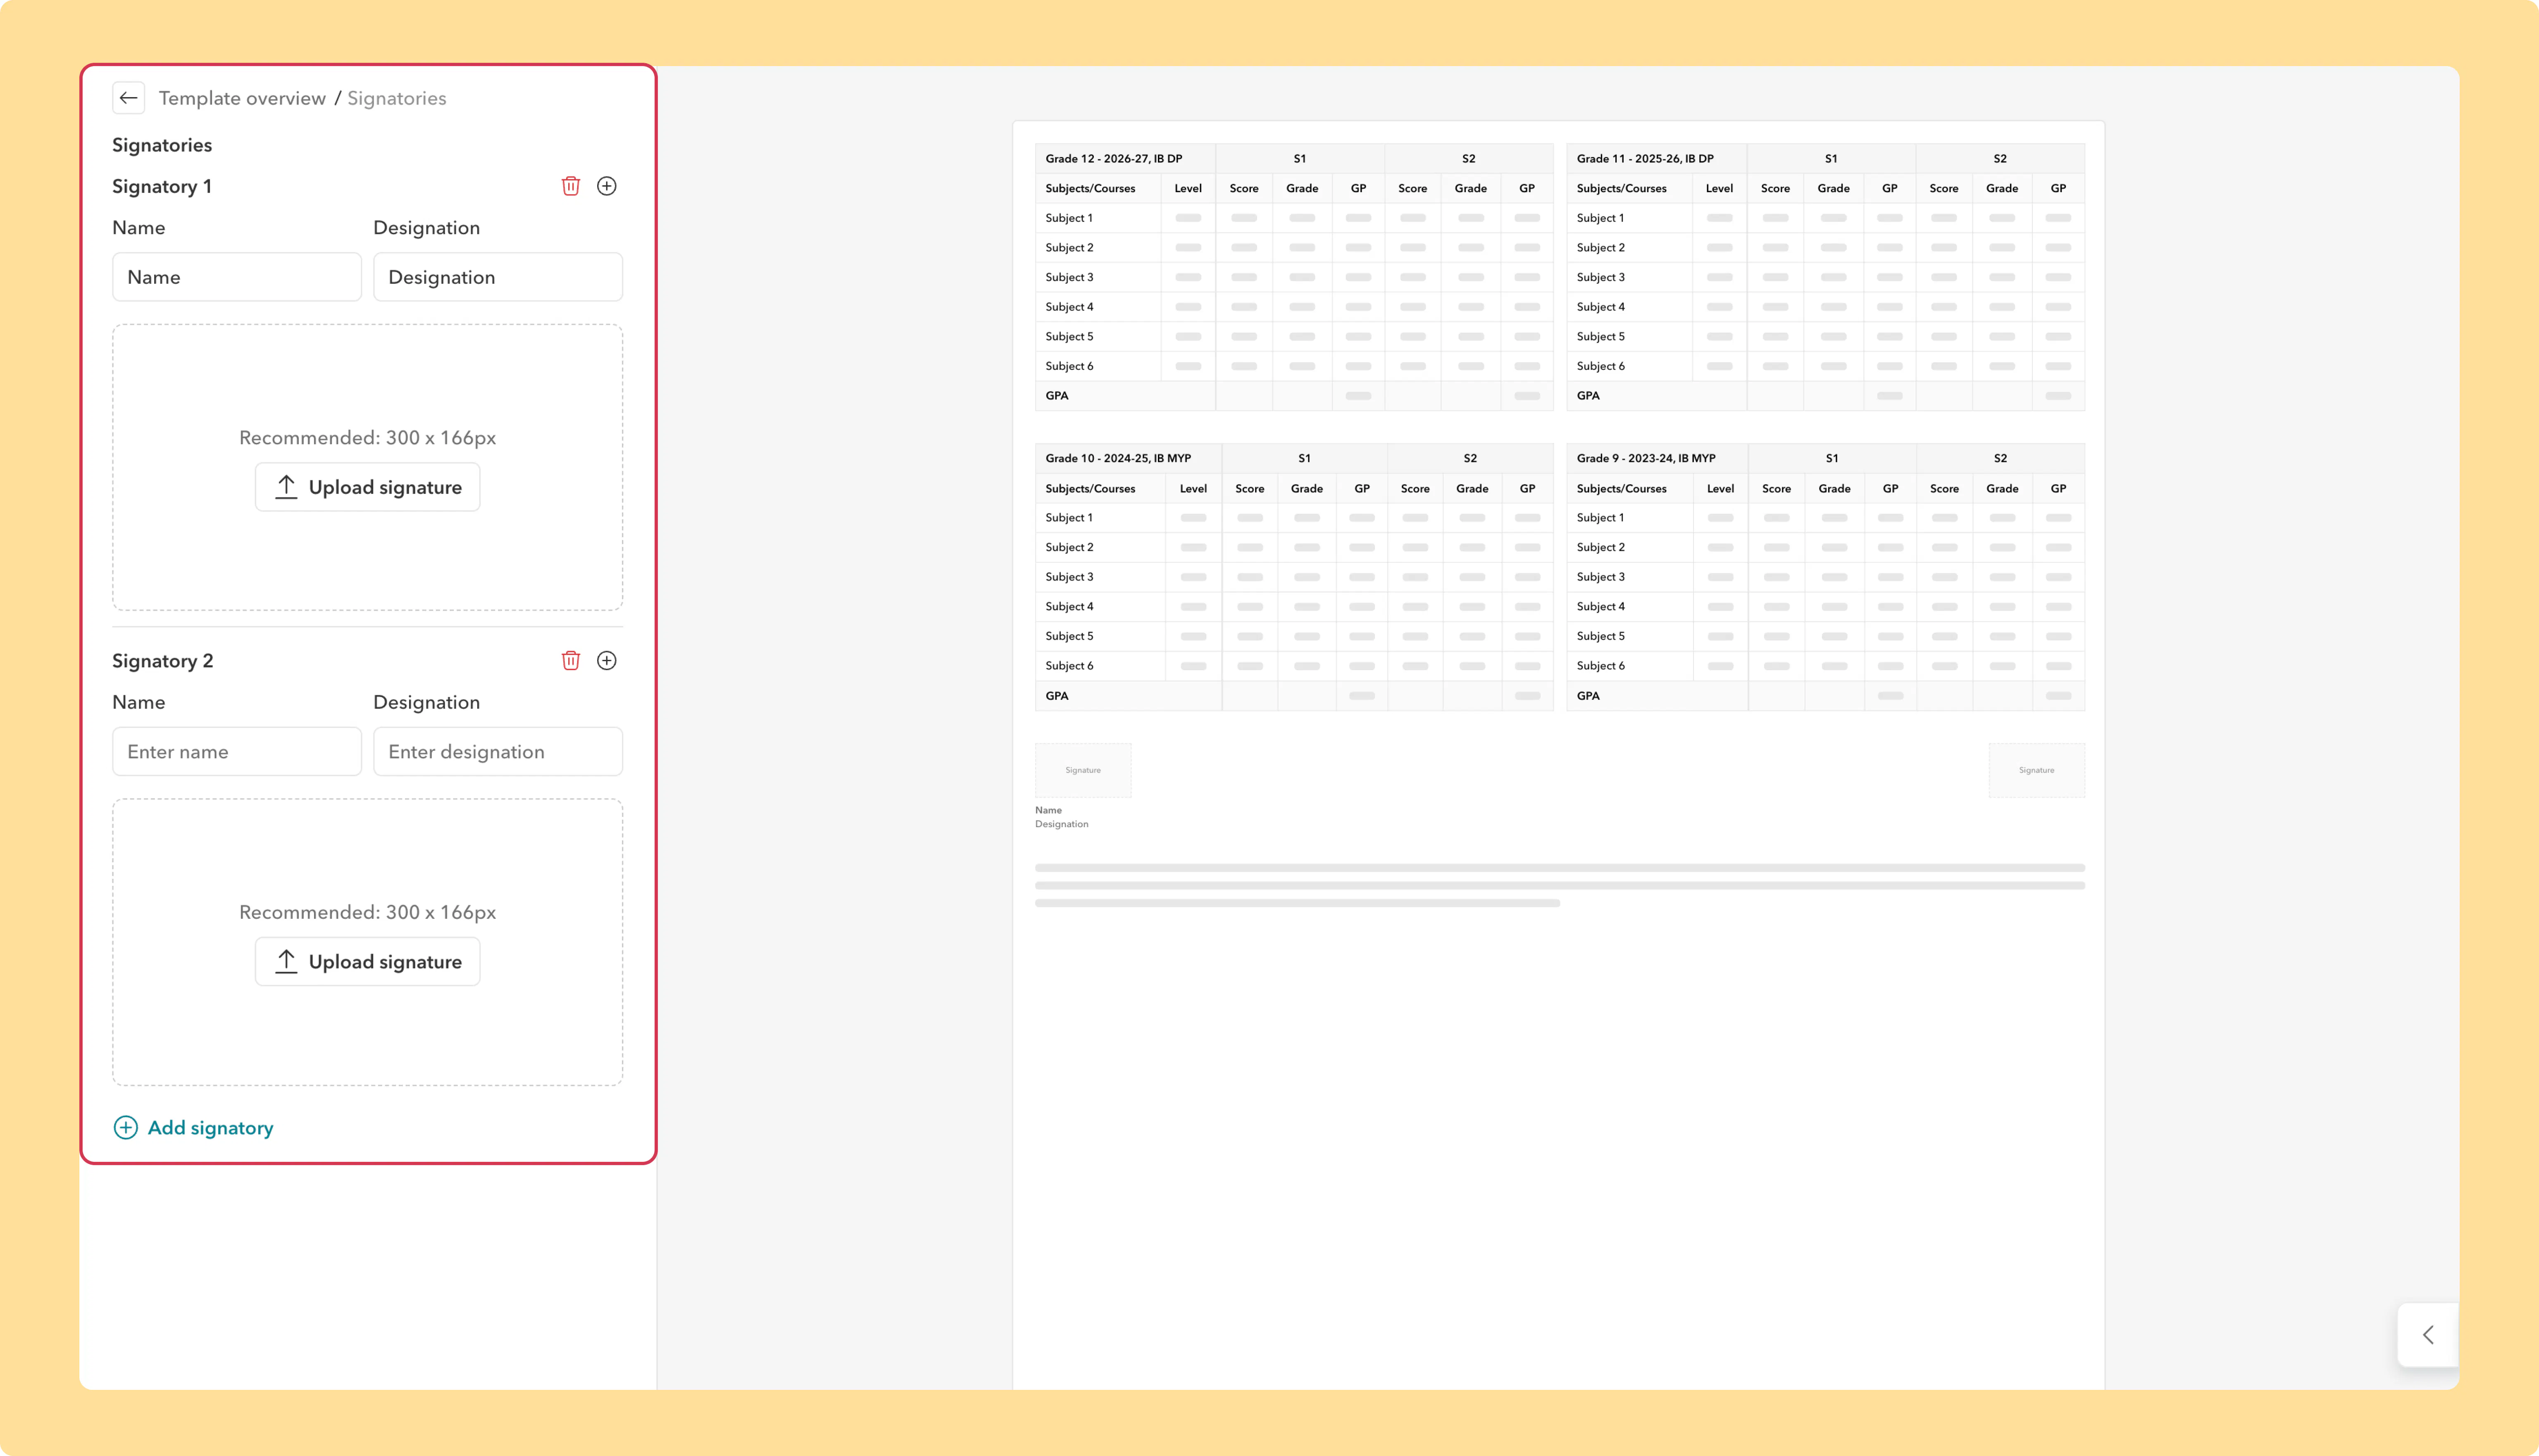Delete Signatory 2 with trash icon
2539x1456 pixels.
[x=571, y=660]
